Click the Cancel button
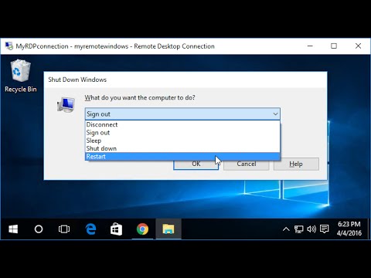371x278 pixels. click(247, 164)
